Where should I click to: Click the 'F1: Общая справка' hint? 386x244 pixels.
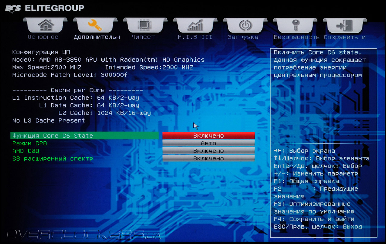(306, 181)
